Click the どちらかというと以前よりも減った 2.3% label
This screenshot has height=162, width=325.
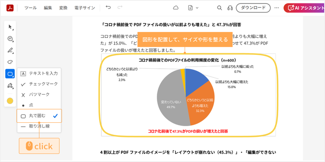coord(122,75)
